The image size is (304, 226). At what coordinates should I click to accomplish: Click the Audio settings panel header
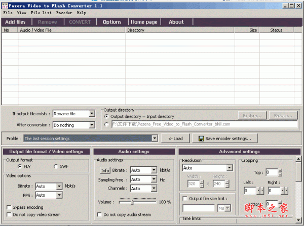click(x=134, y=152)
